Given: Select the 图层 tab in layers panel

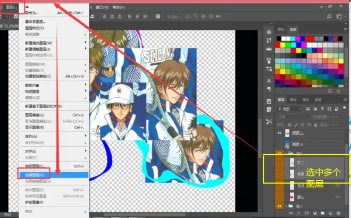Looking at the screenshot, I should tap(281, 99).
